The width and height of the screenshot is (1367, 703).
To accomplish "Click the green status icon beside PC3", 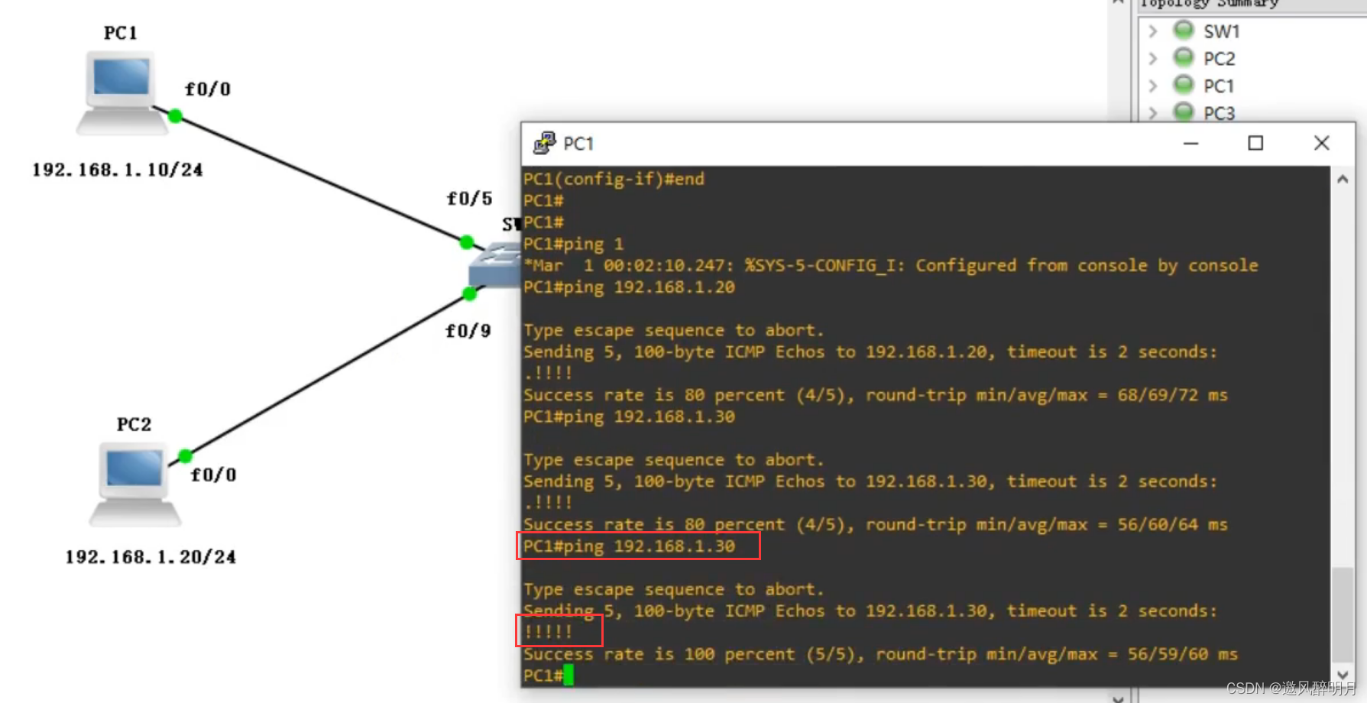I will pos(1184,112).
